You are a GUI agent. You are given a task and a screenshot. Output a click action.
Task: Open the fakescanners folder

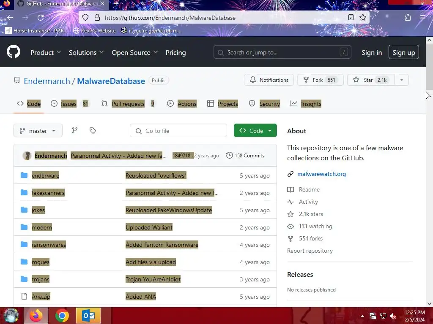(x=48, y=193)
